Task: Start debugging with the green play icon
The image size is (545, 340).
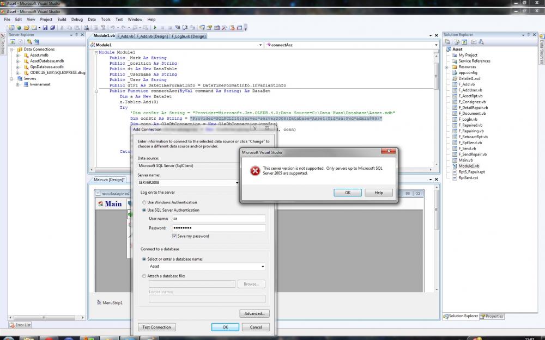Action: tap(155, 28)
